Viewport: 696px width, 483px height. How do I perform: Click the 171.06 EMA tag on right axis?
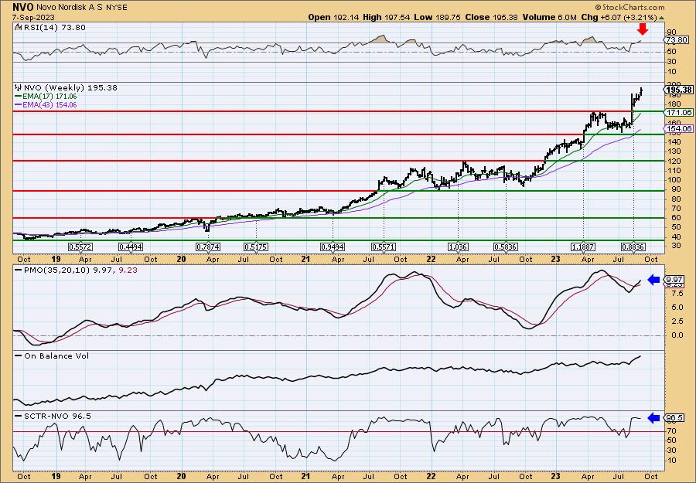tap(680, 113)
